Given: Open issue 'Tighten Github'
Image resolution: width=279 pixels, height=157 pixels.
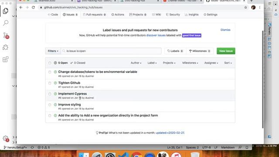Looking at the screenshot, I should (69, 83).
